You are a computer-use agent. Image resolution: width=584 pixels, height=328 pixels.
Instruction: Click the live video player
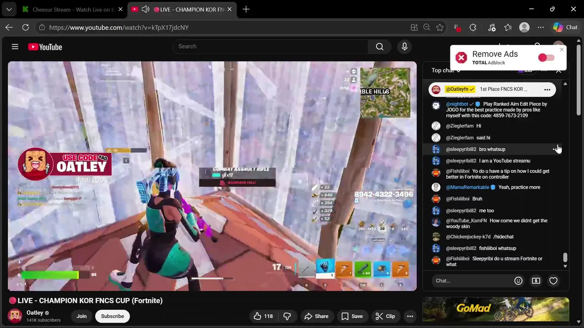[x=212, y=176]
